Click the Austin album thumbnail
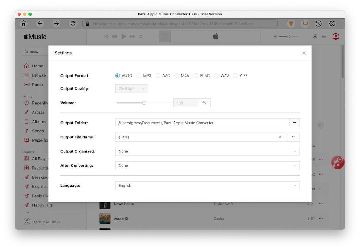Image resolution: width=360 pixels, height=250 pixels. pos(105,218)
